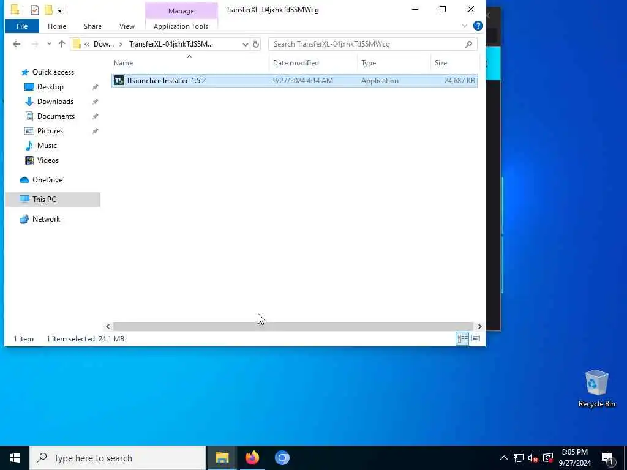Open the Chromium browser taskbar icon
Screen dimensions: 627x470
click(282, 458)
